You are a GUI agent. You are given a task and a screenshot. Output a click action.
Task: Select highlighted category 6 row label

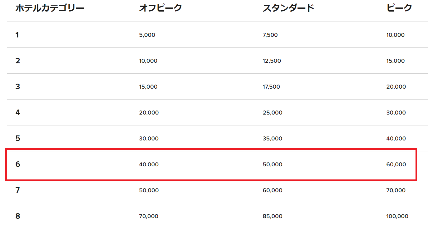pos(18,164)
